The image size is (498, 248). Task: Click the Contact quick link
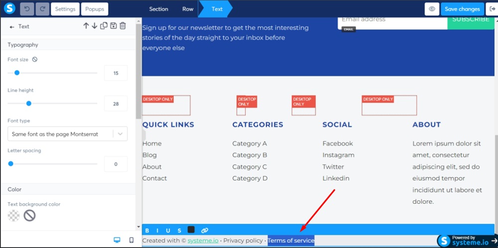pyautogui.click(x=154, y=178)
